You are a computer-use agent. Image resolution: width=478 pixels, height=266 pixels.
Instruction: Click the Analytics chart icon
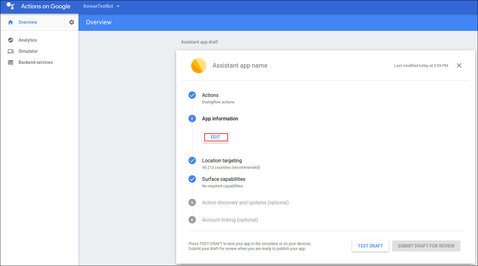(11, 40)
